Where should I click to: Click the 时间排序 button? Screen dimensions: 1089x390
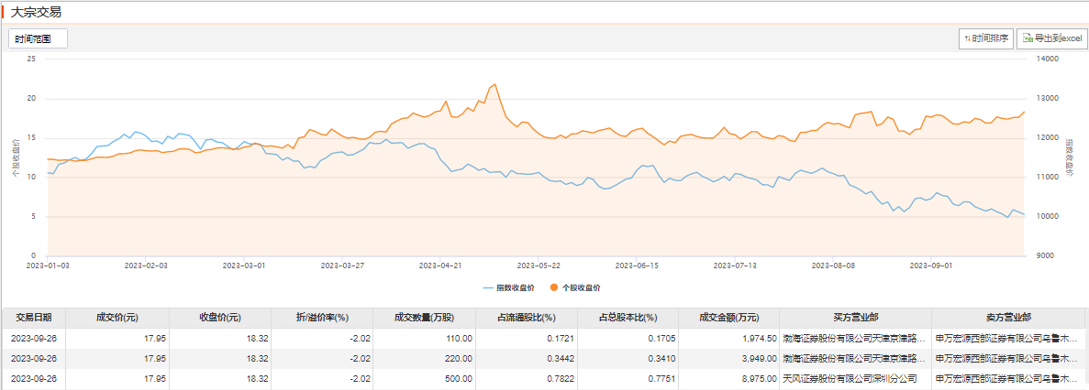click(x=984, y=38)
